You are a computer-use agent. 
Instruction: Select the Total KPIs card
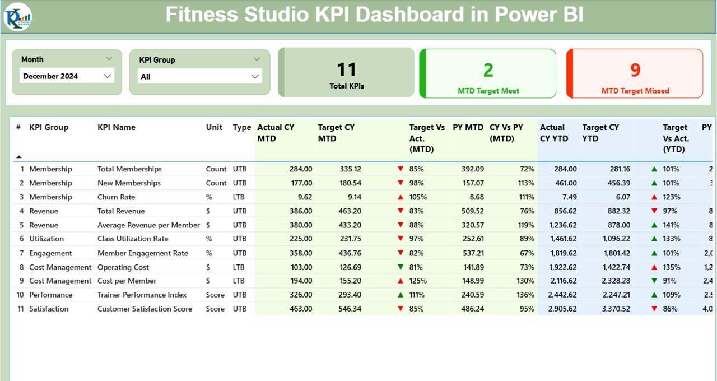(x=346, y=72)
